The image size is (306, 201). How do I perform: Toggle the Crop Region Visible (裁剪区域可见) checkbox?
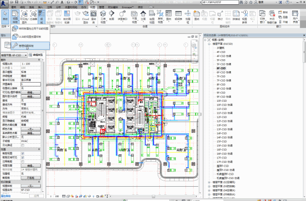[22, 158]
